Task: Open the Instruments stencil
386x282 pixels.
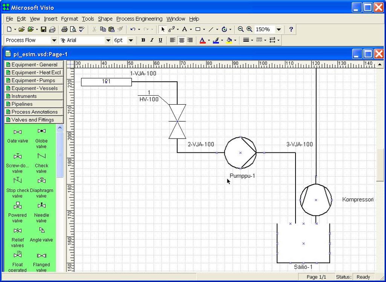Action: coord(34,96)
